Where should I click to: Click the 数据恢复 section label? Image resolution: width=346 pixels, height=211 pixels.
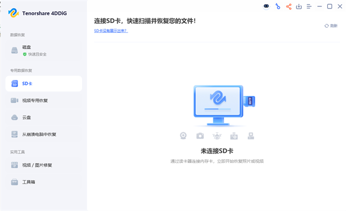18,35
